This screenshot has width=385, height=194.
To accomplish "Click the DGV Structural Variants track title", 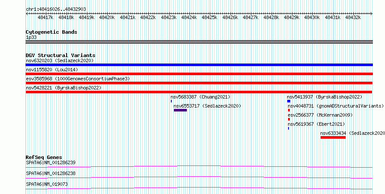I will tap(61, 55).
